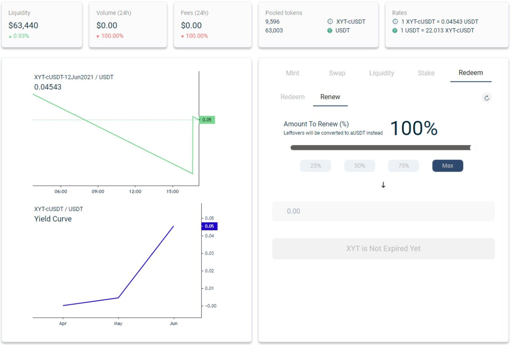Pick the 75% amount button
This screenshot has width=511, height=345.
[x=404, y=166]
